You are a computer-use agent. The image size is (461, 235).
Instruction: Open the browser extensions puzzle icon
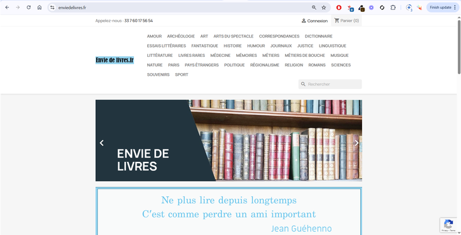[x=393, y=7]
